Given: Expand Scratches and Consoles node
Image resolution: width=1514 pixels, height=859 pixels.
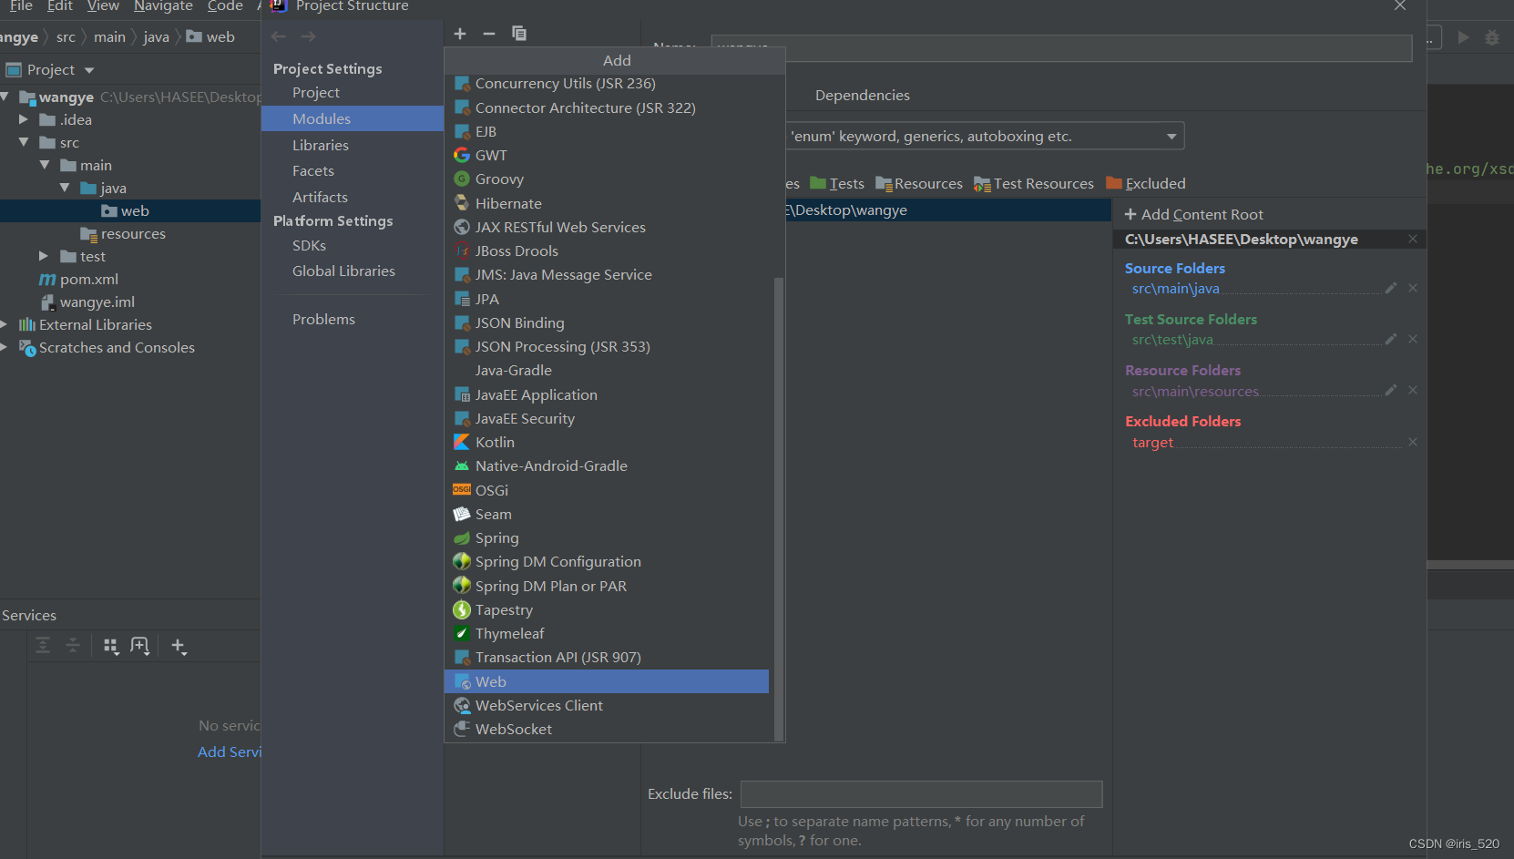Looking at the screenshot, I should click(4, 347).
